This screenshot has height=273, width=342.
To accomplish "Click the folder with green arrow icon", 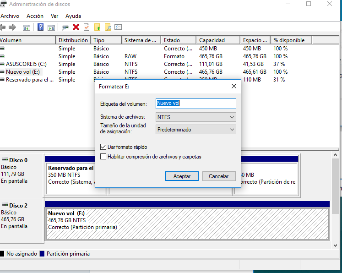I will [x=97, y=27].
